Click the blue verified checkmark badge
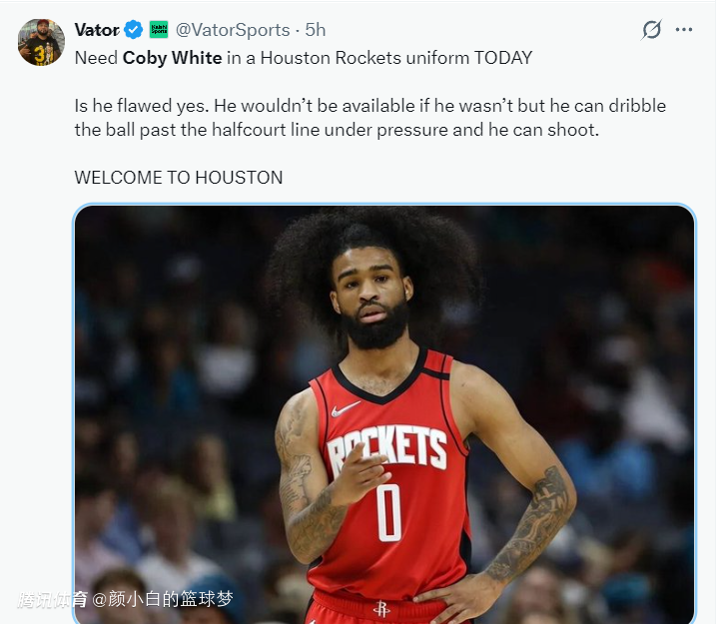 (134, 30)
